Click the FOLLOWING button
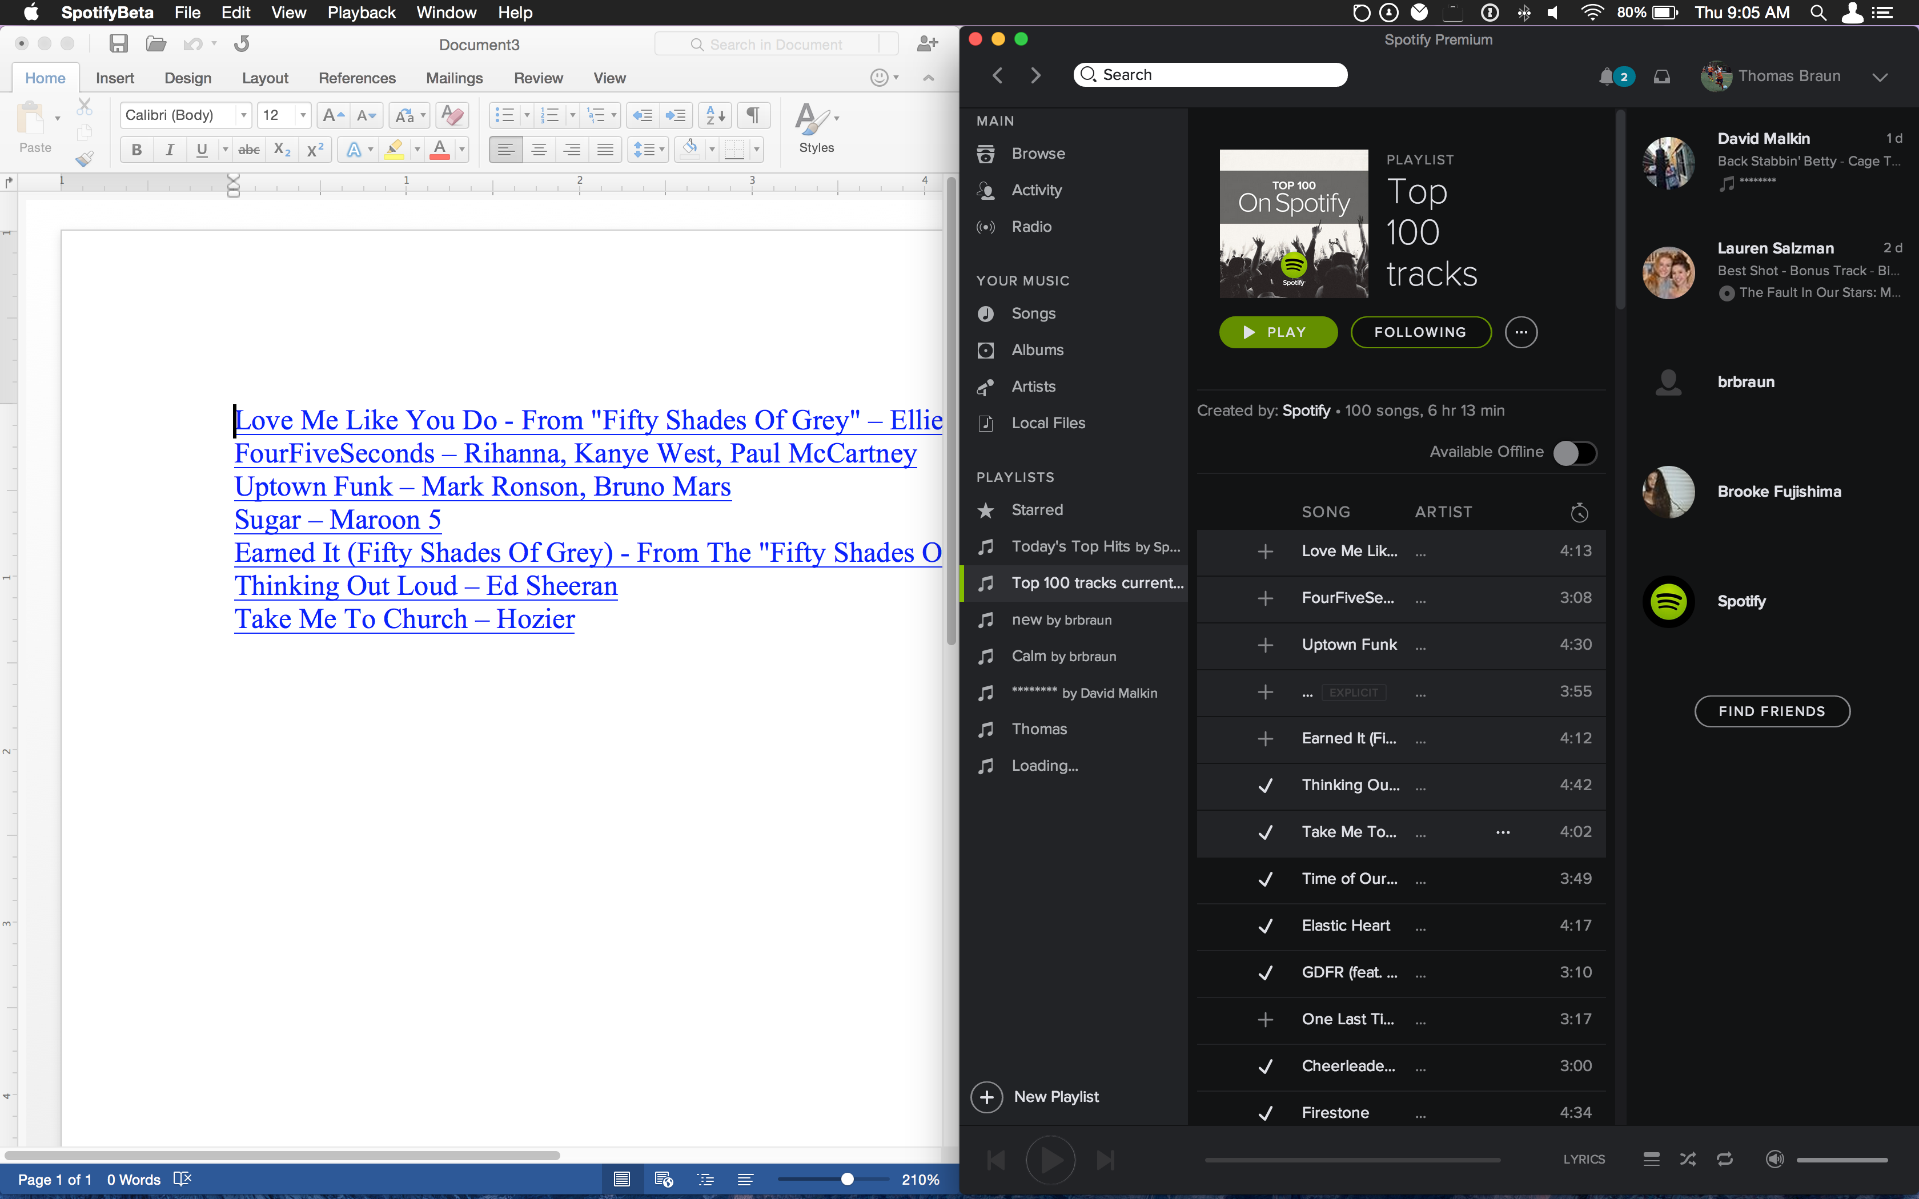Viewport: 1919px width, 1199px height. coord(1420,332)
